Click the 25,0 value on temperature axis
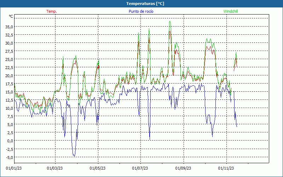This screenshot has width=283, height=177. click(x=9, y=59)
